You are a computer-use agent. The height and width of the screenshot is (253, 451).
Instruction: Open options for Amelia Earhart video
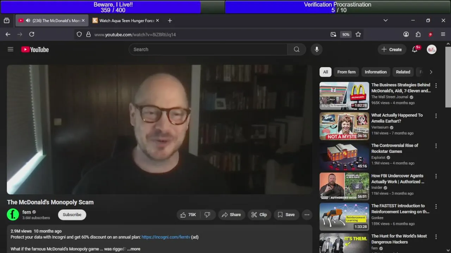(436, 116)
